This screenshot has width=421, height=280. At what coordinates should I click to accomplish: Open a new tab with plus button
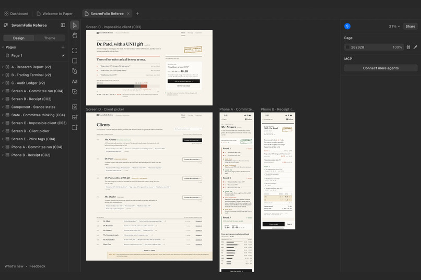point(137,14)
